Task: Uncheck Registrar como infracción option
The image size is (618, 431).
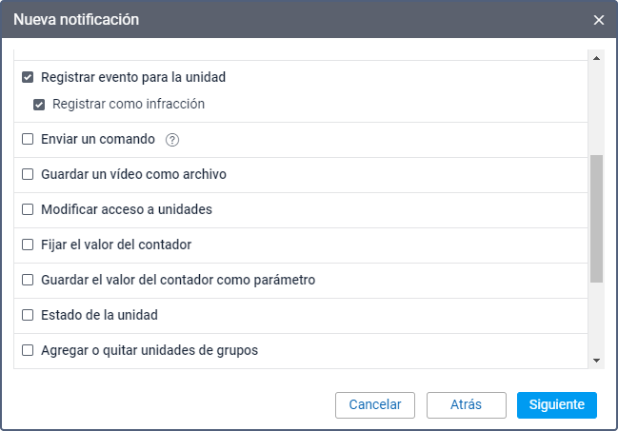Action: (39, 104)
